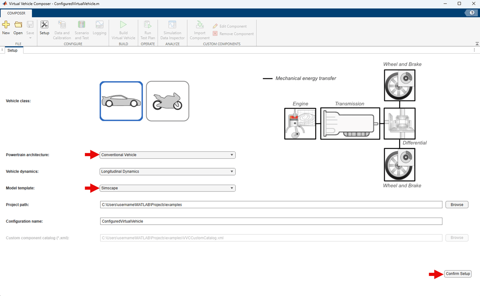Click the Confirm Setup button
The width and height of the screenshot is (480, 296).
(458, 274)
